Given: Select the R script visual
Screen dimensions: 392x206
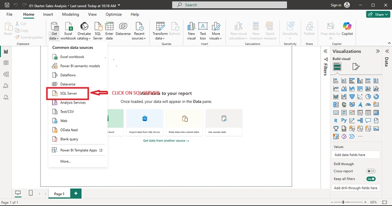Looking at the screenshot, I should click(x=336, y=121).
